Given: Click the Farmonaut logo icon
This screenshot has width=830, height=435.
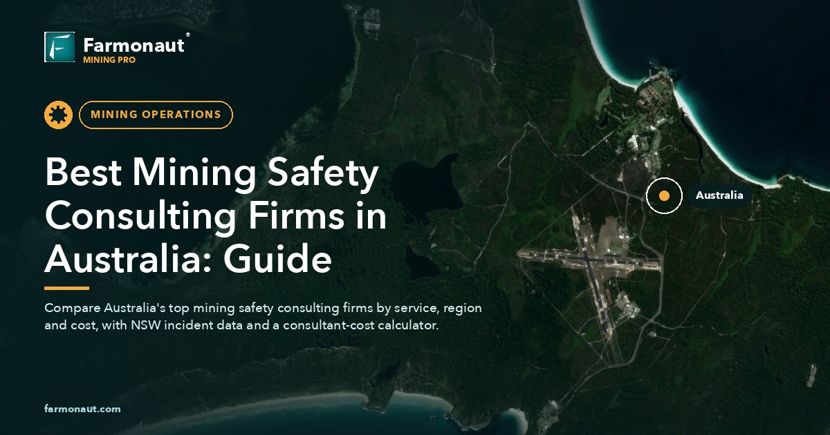Looking at the screenshot, I should pyautogui.click(x=59, y=47).
